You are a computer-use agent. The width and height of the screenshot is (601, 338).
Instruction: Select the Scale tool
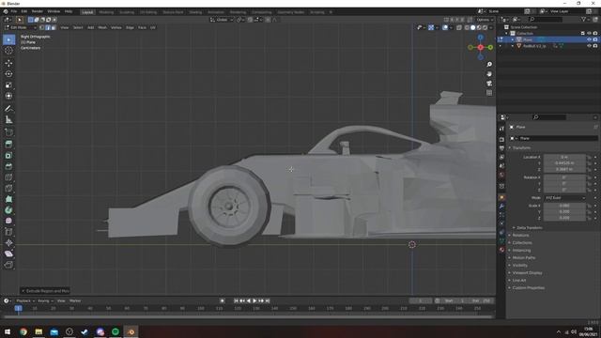pyautogui.click(x=8, y=84)
